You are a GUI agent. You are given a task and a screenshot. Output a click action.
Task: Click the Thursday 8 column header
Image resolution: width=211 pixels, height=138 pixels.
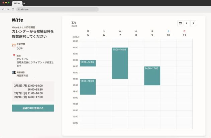(136, 33)
